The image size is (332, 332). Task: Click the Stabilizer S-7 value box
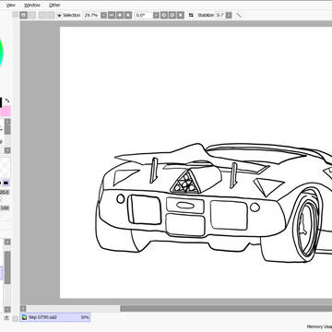[219, 15]
